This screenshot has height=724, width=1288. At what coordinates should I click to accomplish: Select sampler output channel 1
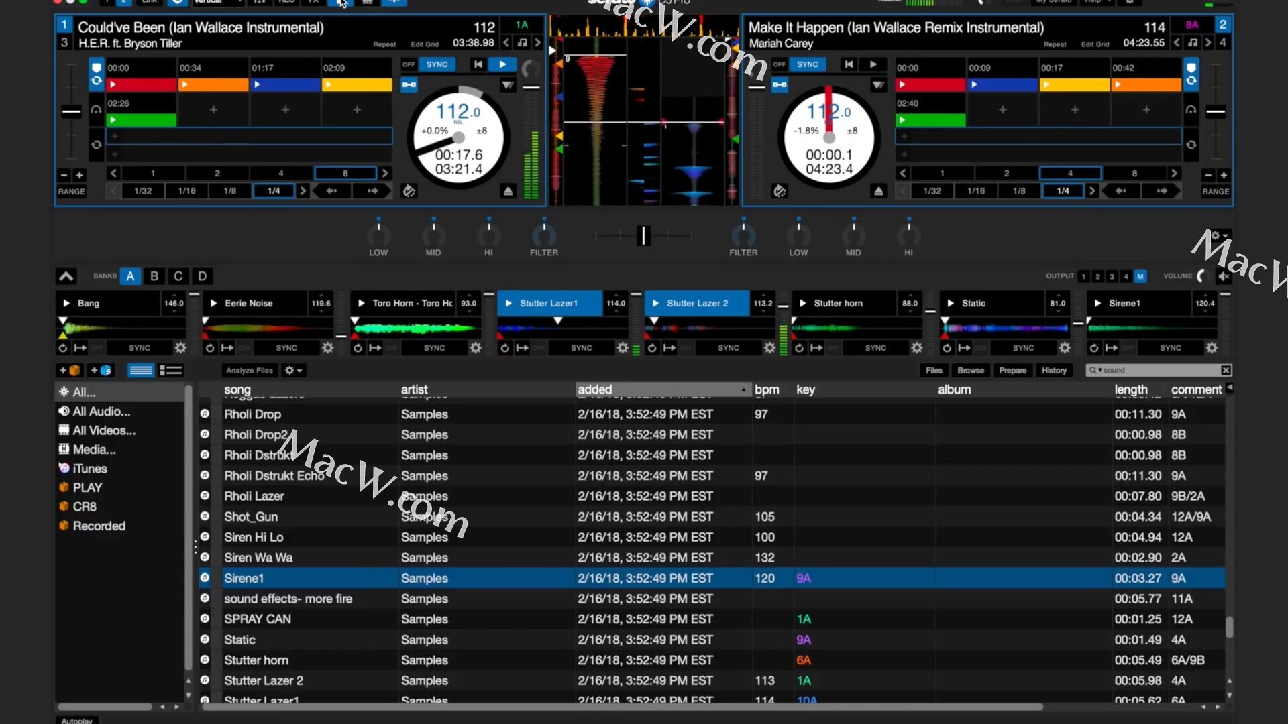tap(1083, 276)
